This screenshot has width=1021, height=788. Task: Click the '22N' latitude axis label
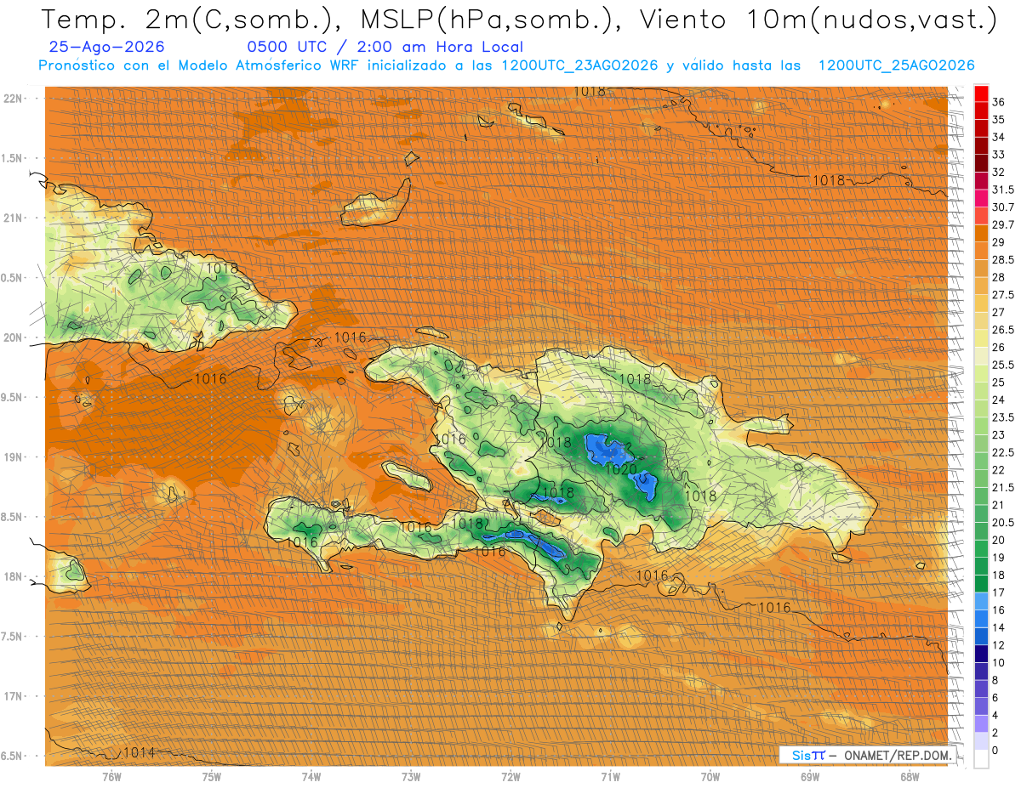click(x=14, y=99)
